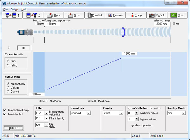
Task: Click the 1300 mm marker on the graph
Action: pos(129,54)
